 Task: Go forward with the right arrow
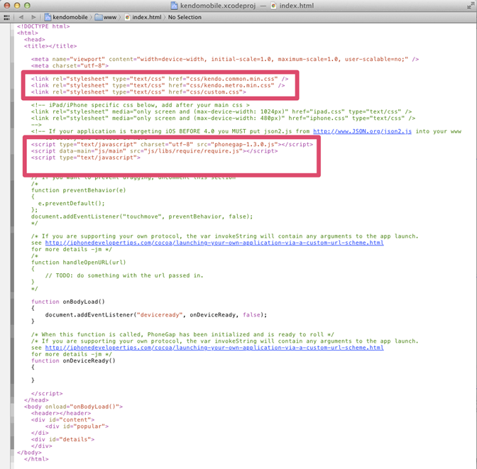coord(33,17)
